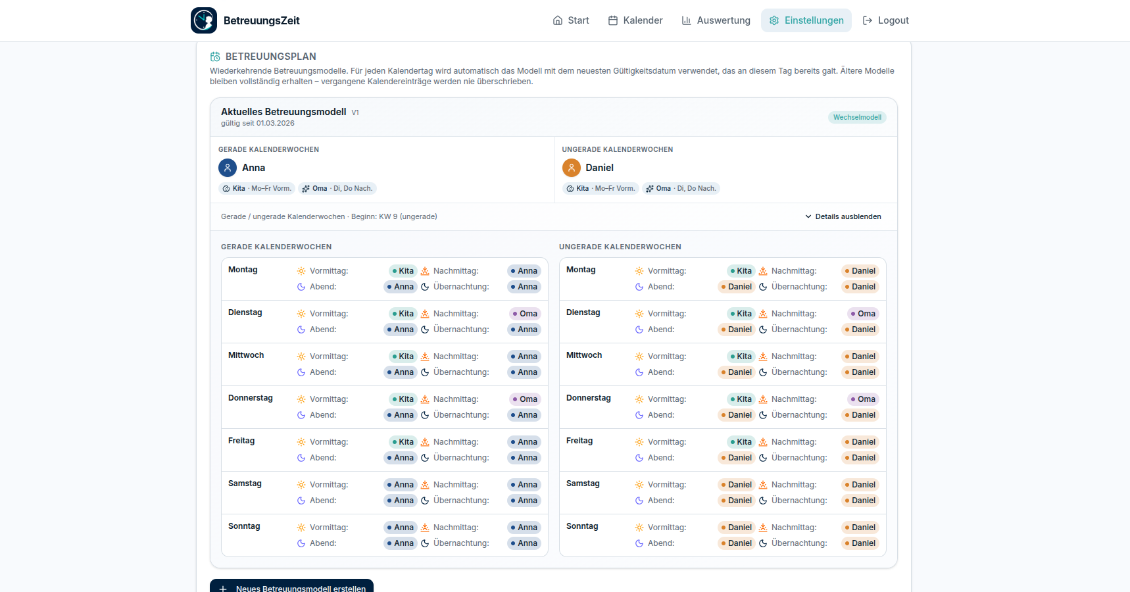1130x592 pixels.
Task: Click Daniel badge for Samstag Vormittag
Action: click(x=737, y=485)
